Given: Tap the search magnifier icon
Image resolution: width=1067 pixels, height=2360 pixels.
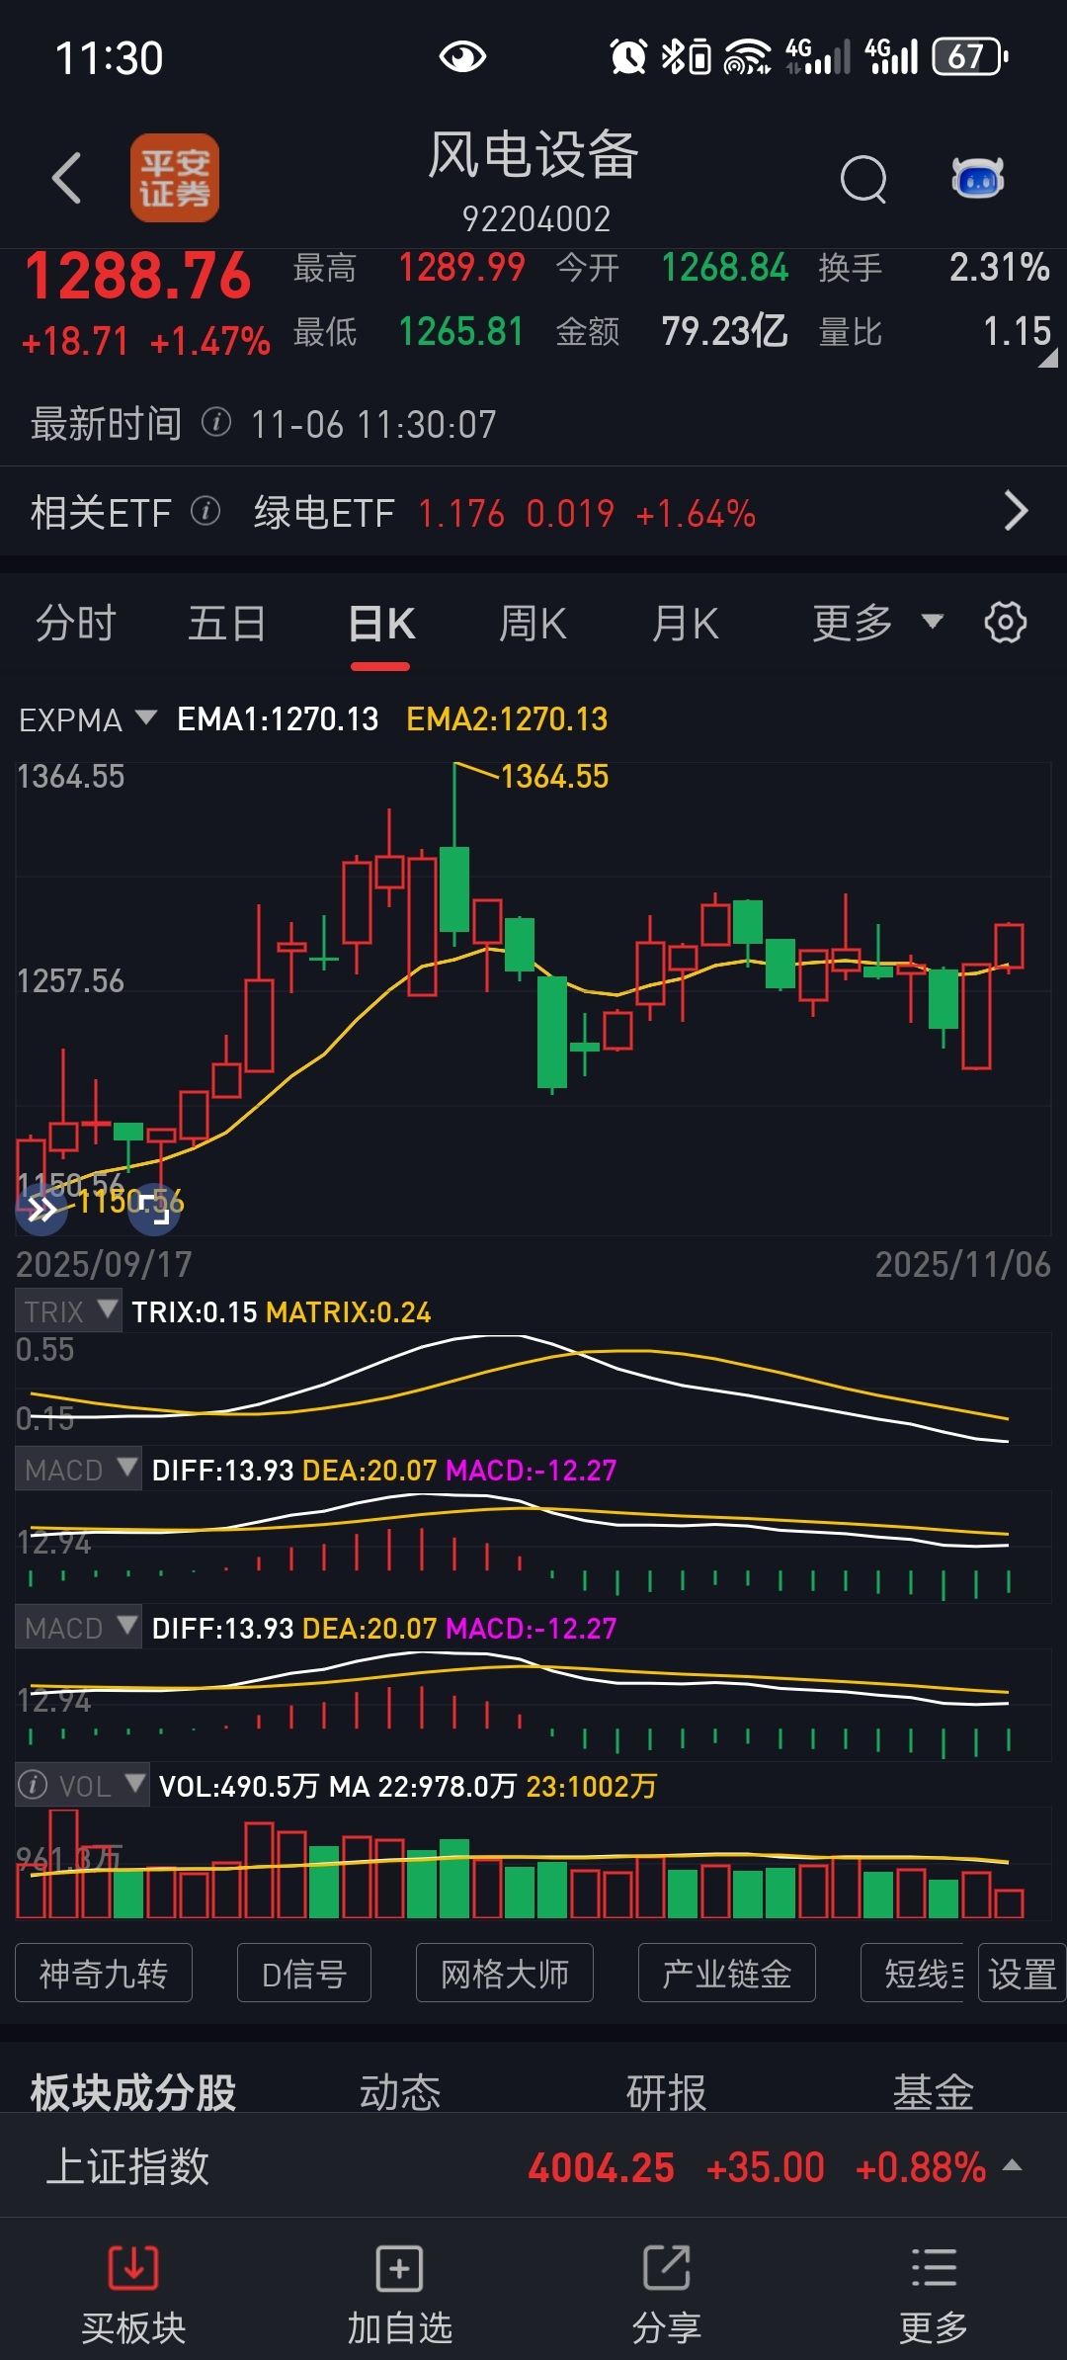Looking at the screenshot, I should 863,179.
